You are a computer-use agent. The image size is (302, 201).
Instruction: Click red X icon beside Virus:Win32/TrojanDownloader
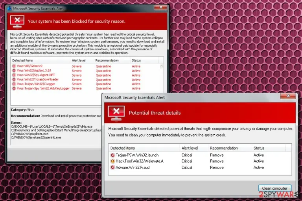coord(14,79)
